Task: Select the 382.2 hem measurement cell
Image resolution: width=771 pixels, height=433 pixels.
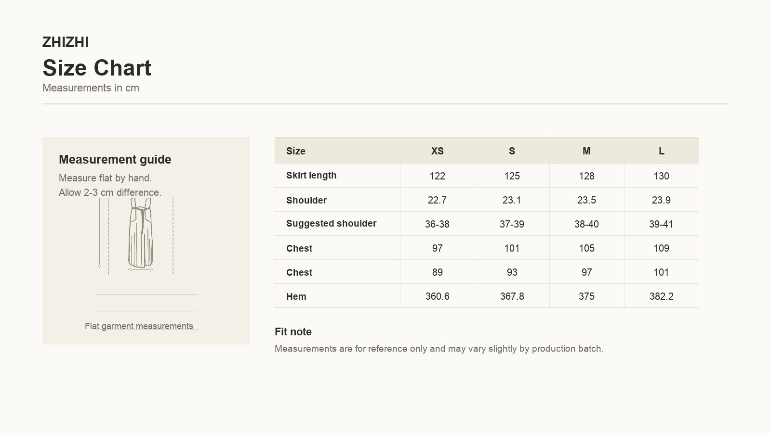Action: 661,296
